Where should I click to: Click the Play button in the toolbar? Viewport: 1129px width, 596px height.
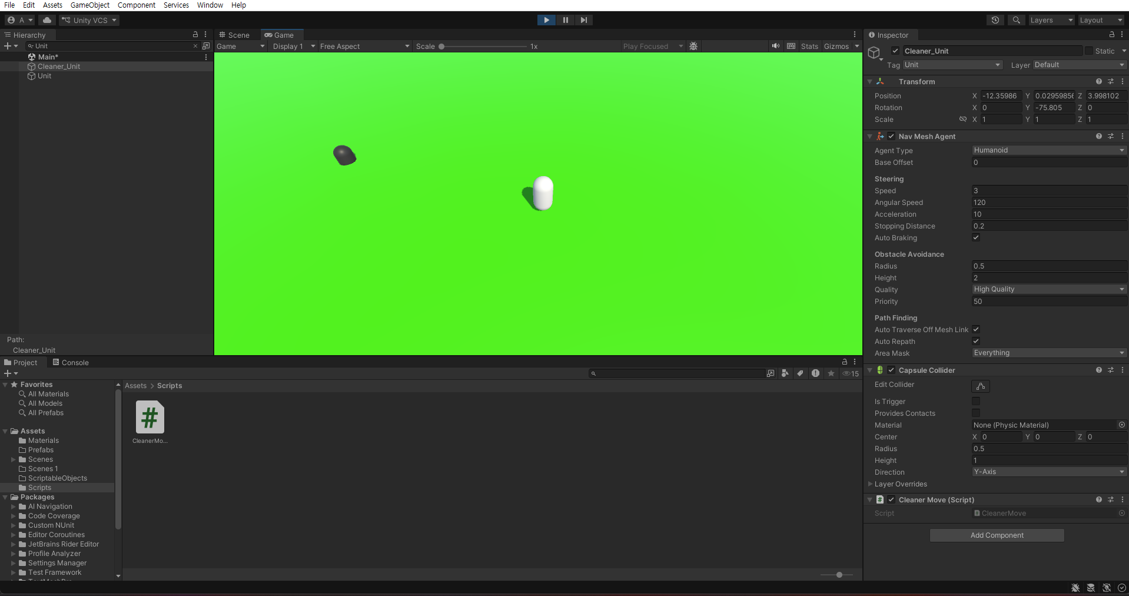coord(546,20)
